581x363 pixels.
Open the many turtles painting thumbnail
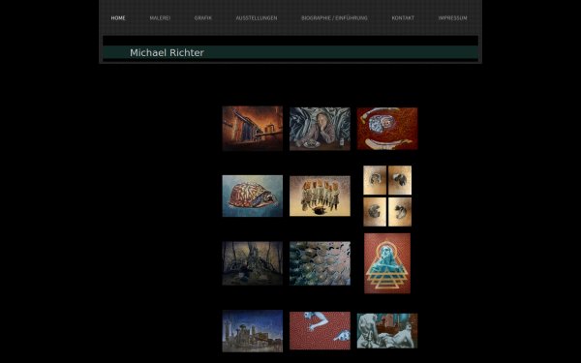point(320,263)
